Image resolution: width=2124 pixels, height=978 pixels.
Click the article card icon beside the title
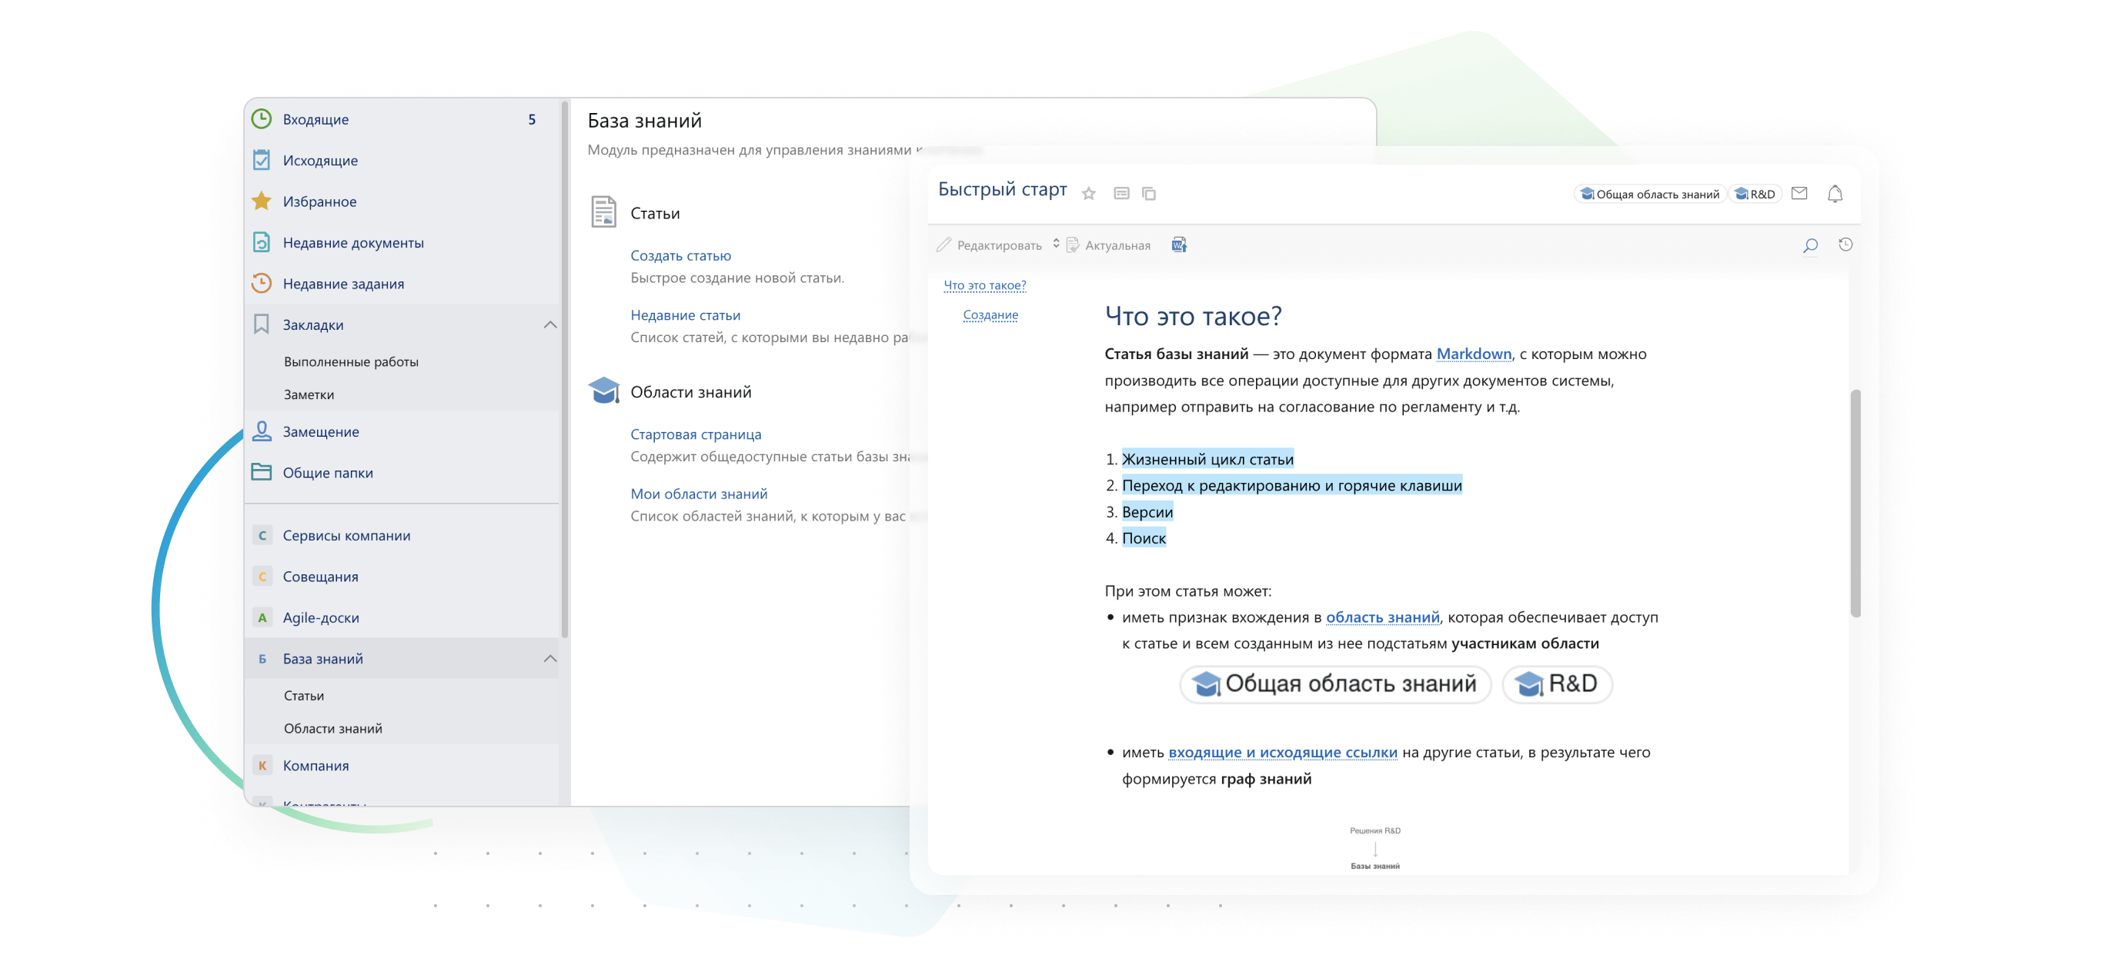pyautogui.click(x=1120, y=194)
